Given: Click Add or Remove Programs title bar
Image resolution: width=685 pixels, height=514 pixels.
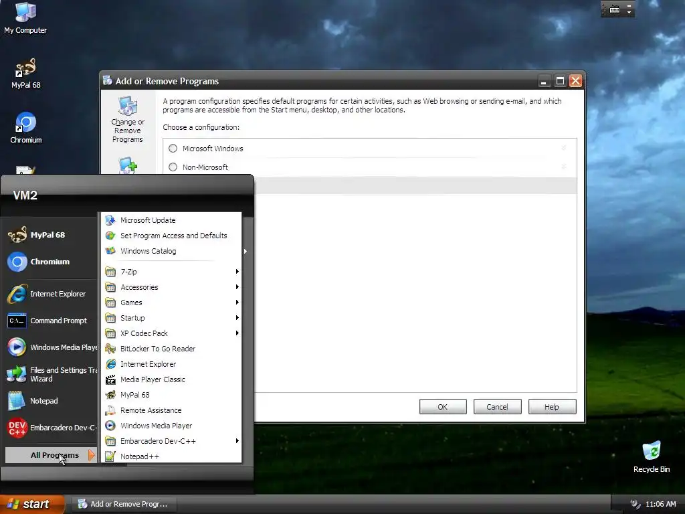Looking at the screenshot, I should (319, 81).
